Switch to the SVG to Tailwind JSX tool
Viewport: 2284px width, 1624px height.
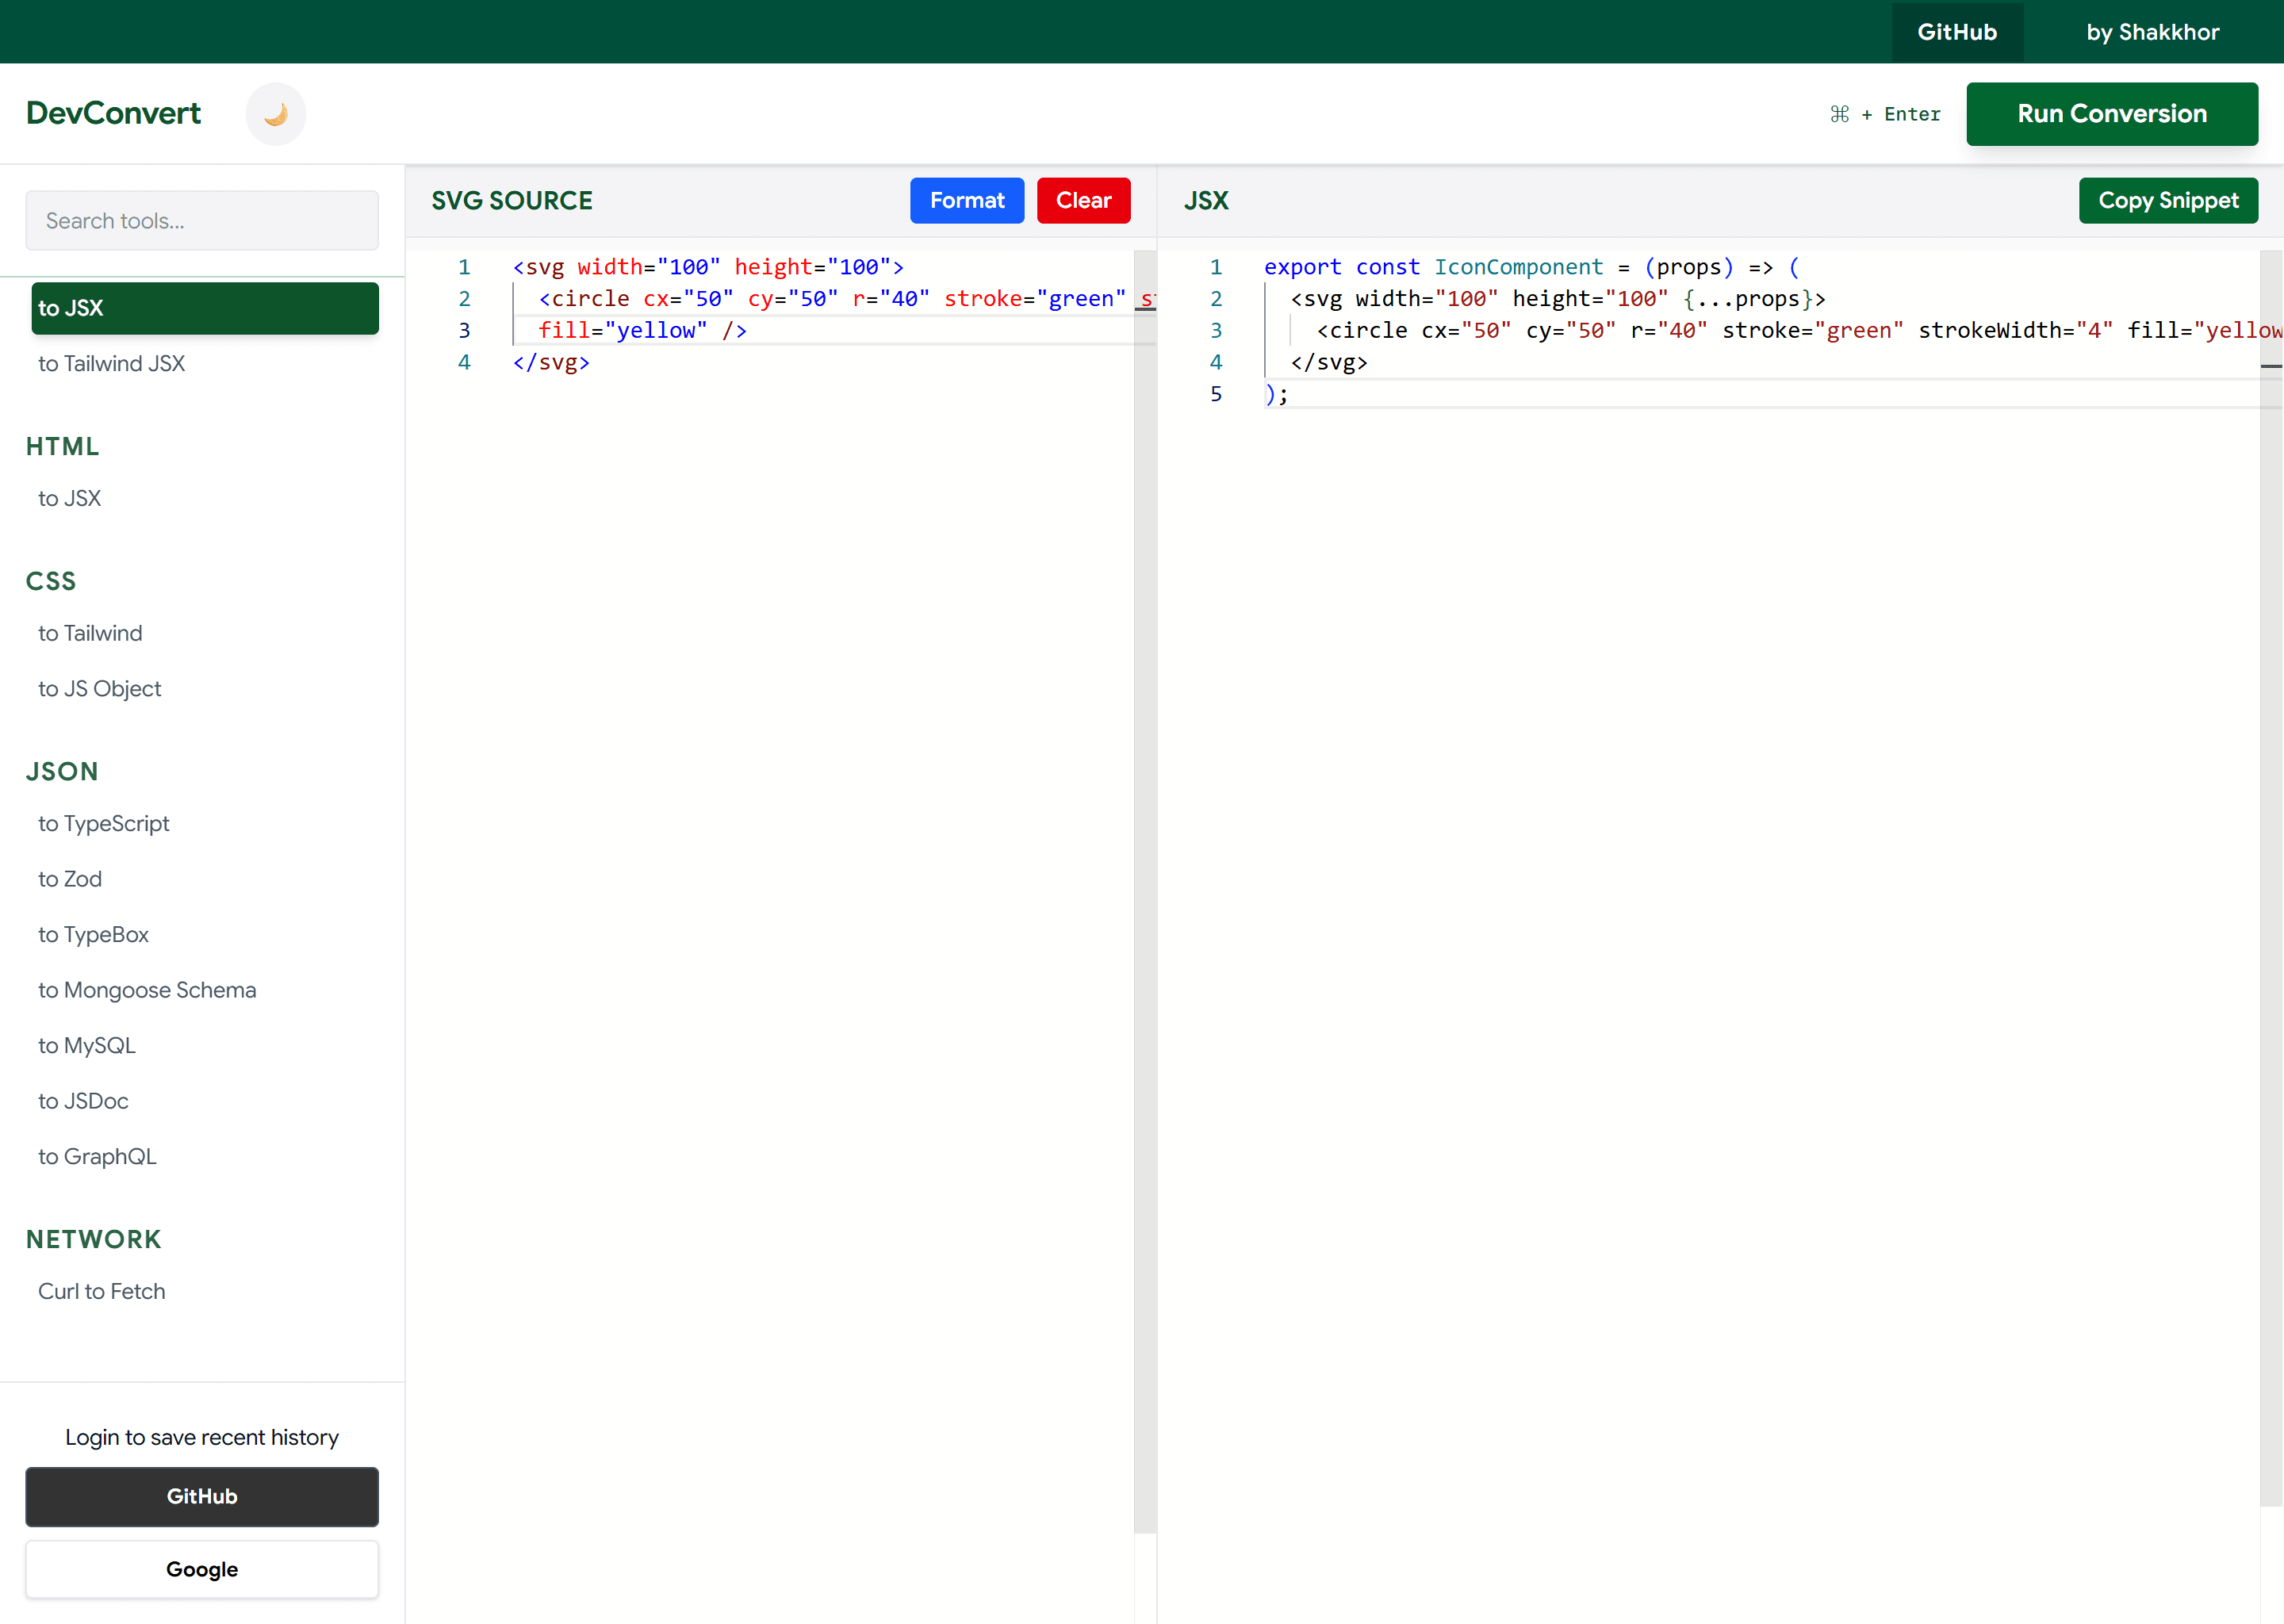click(111, 364)
